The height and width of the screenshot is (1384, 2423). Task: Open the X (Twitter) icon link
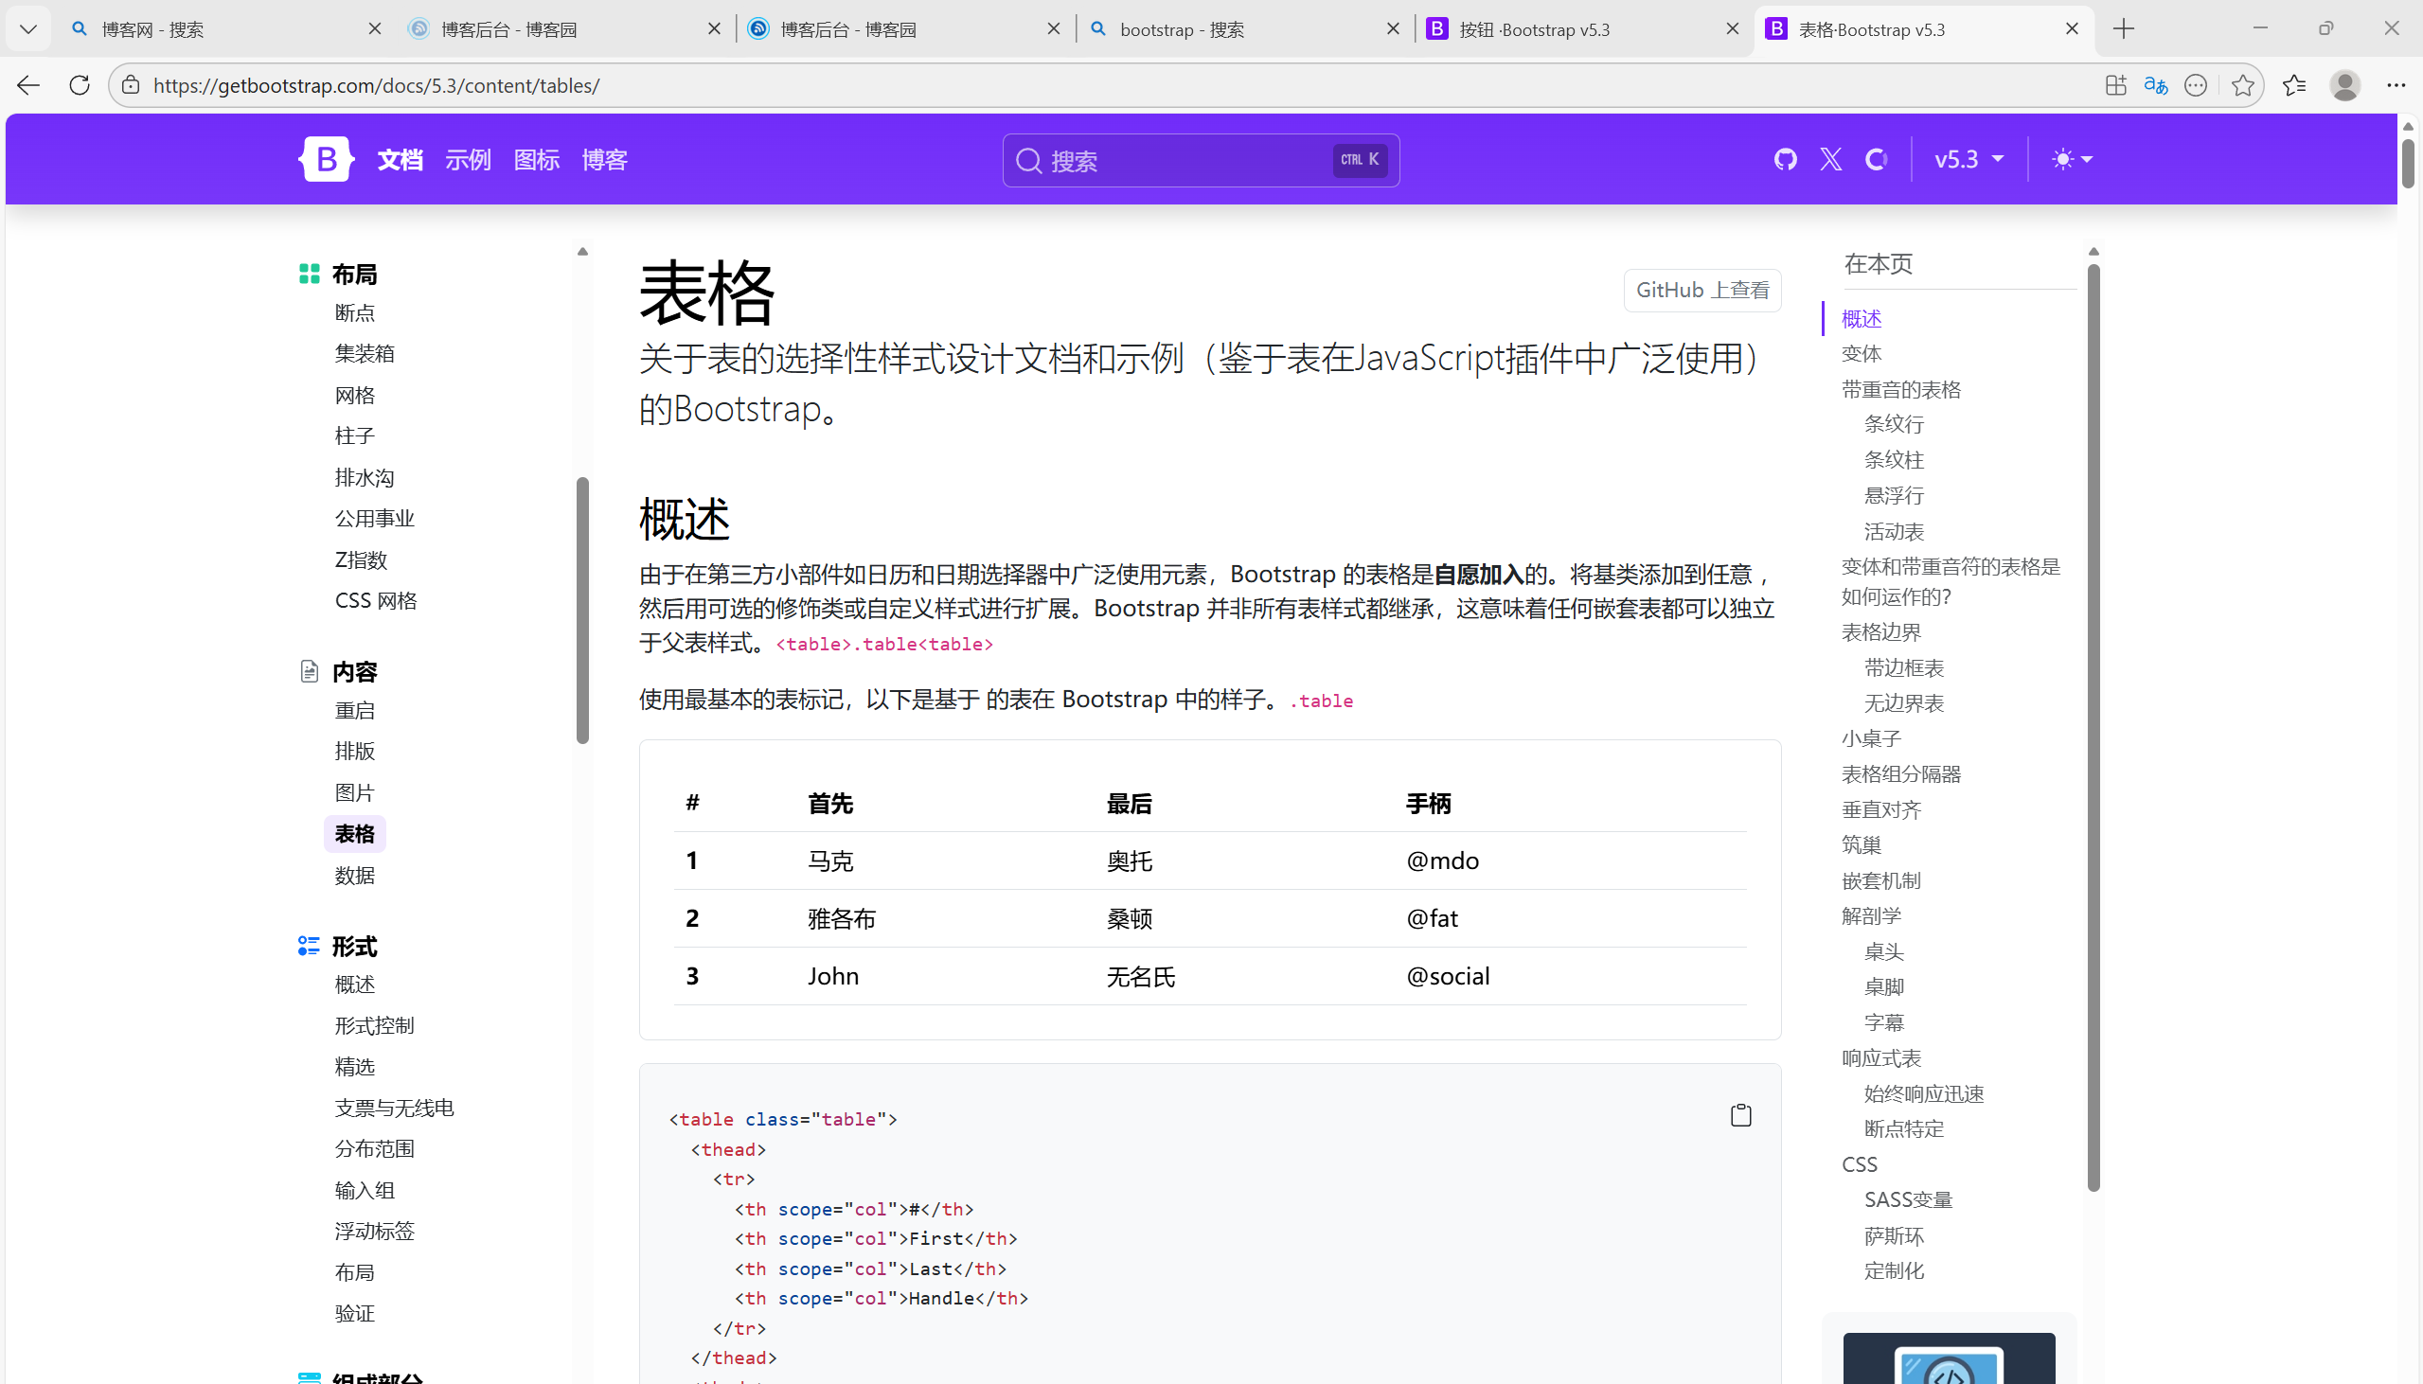click(1831, 159)
